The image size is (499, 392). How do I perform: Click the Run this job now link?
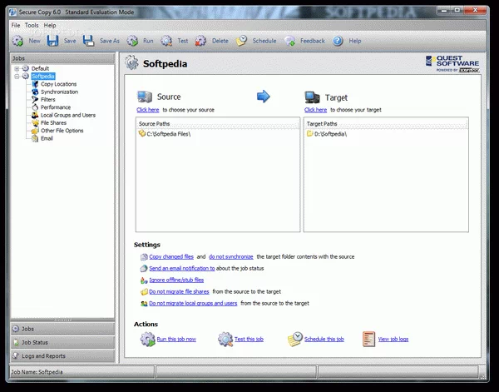coord(176,339)
